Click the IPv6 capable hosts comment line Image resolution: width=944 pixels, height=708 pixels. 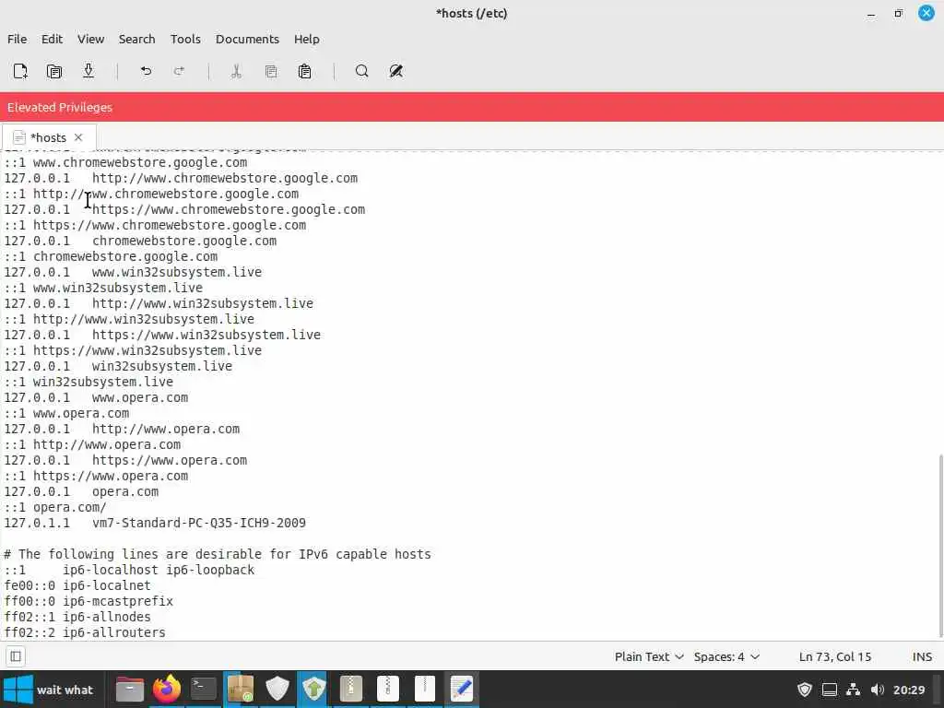pyautogui.click(x=218, y=554)
